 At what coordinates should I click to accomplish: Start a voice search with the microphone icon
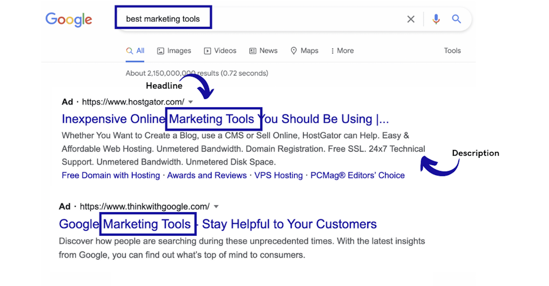pyautogui.click(x=436, y=19)
